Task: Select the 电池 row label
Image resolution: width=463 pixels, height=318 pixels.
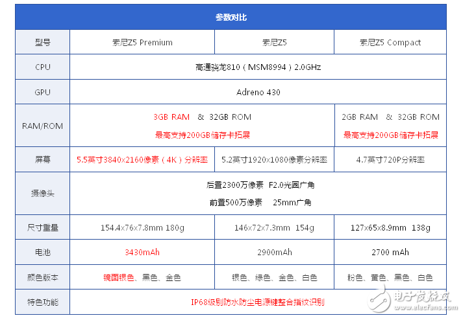Action: (42, 252)
